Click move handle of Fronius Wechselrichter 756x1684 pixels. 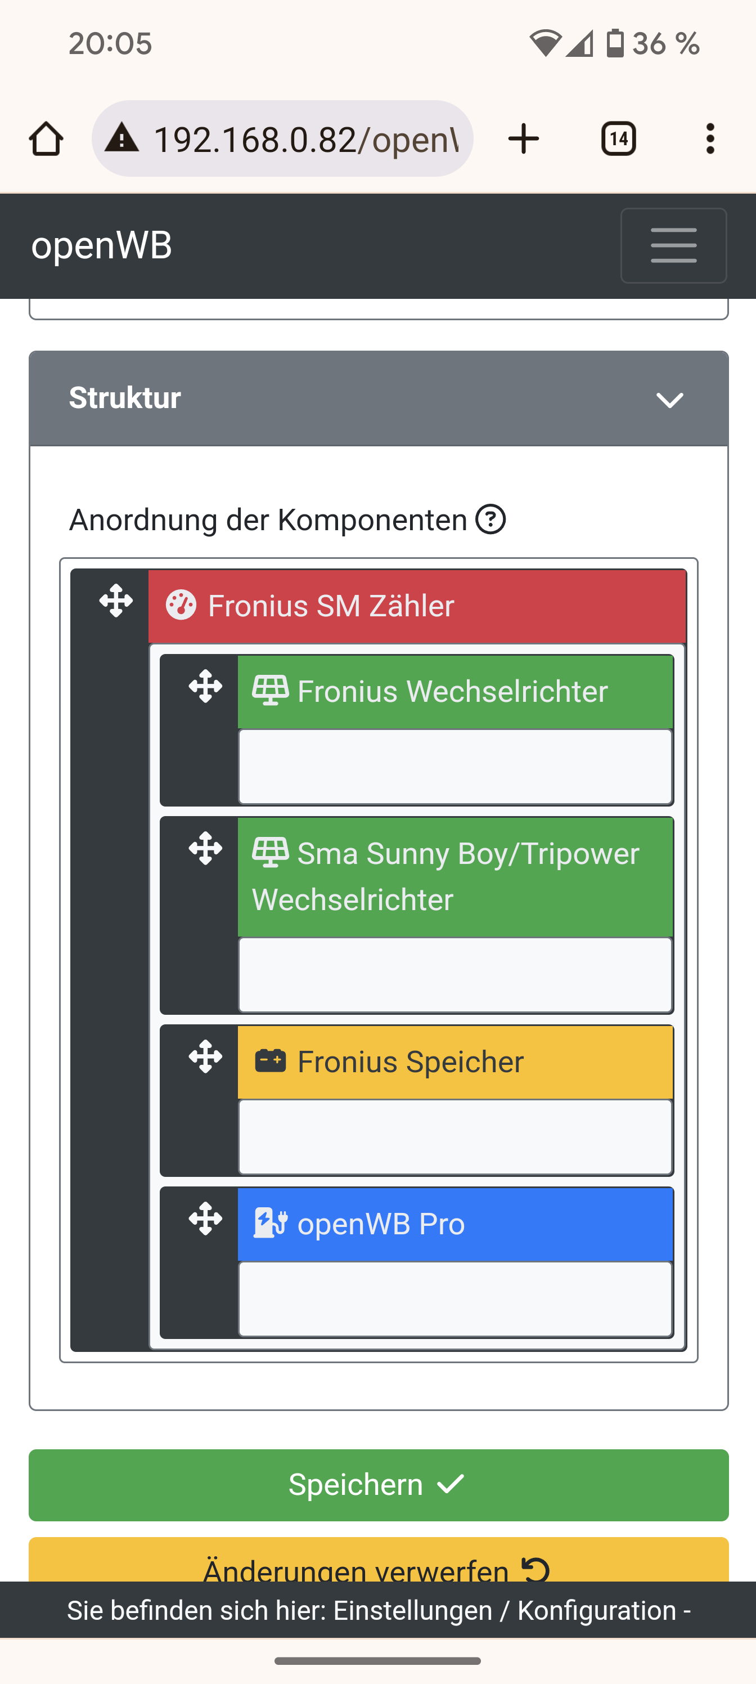pyautogui.click(x=206, y=687)
